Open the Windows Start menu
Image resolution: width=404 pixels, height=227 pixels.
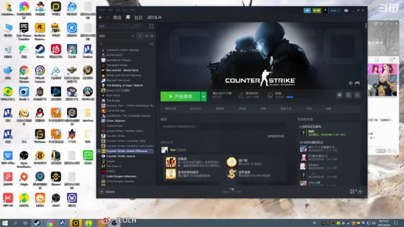click(4, 223)
